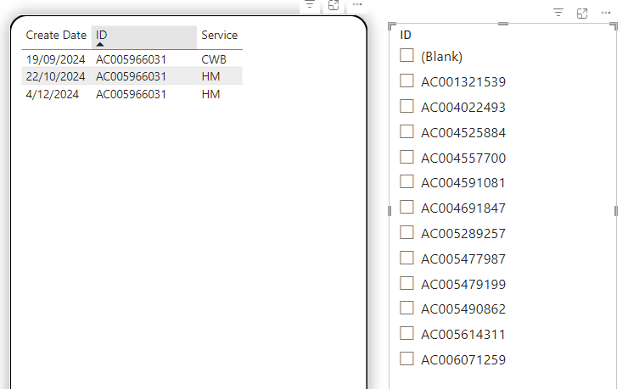628x389 pixels.
Task: Sort by the Create Date column header
Action: (56, 36)
